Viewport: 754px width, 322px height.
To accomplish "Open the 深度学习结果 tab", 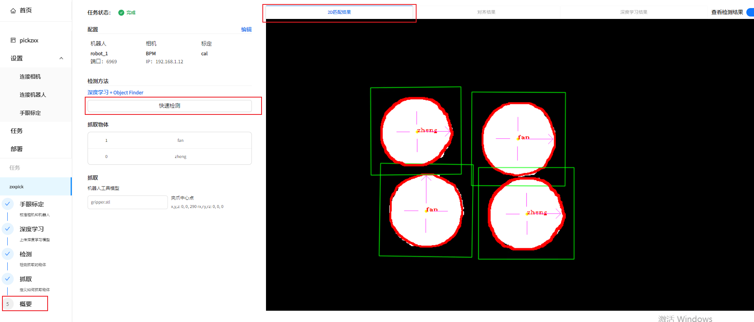I will (634, 12).
